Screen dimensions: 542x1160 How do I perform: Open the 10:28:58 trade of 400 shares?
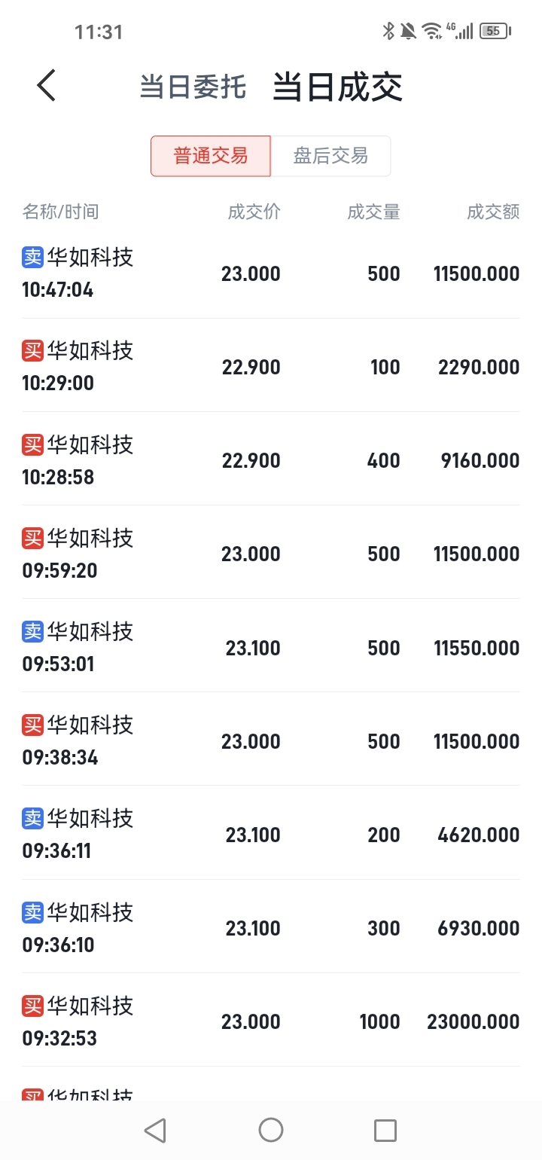[x=271, y=459]
